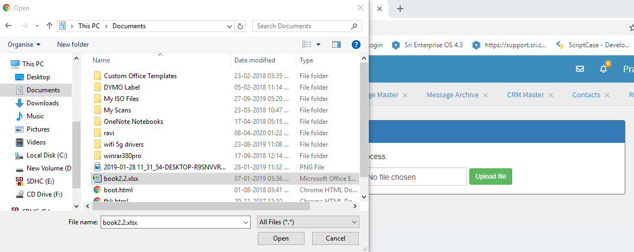Open Help with question mark icon
The width and height of the screenshot is (634, 252).
356,45
